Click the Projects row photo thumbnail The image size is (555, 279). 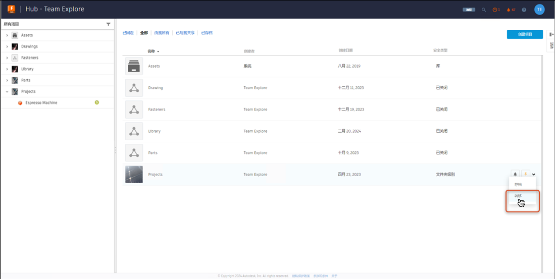(134, 175)
